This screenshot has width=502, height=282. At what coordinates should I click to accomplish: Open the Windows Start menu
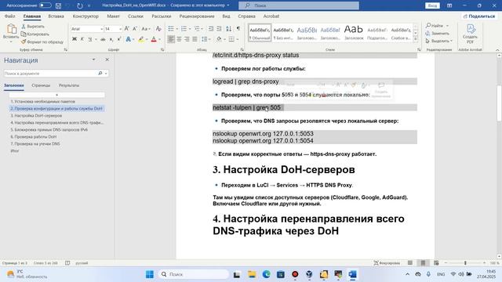(150, 274)
